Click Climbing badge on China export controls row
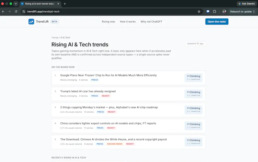The width and height of the screenshot is (258, 162). 193,126
